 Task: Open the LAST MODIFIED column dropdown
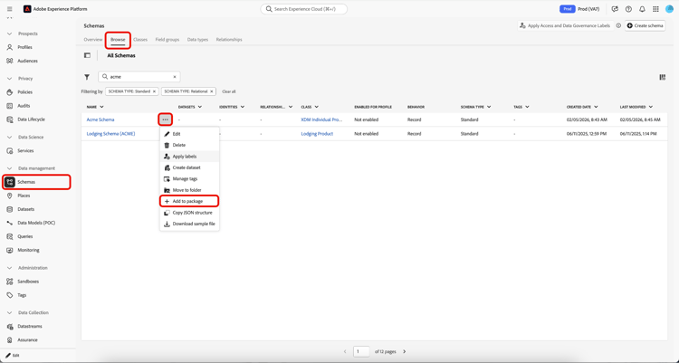point(650,107)
